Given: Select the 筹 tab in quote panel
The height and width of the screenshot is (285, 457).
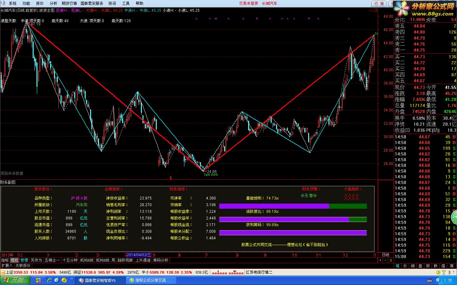Looking at the screenshot, I should pyautogui.click(x=452, y=266).
